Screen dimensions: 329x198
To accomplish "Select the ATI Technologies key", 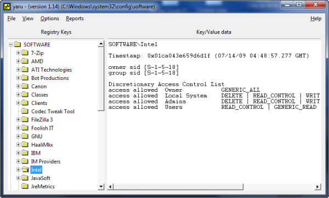I will [52, 69].
